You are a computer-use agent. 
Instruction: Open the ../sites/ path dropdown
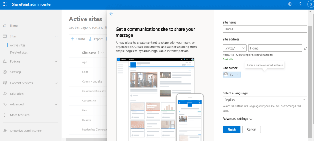coord(235,48)
